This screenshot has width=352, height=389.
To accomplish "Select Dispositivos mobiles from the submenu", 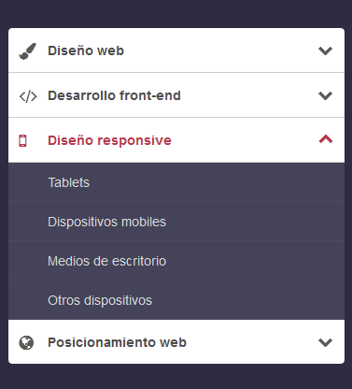I will pos(106,222).
